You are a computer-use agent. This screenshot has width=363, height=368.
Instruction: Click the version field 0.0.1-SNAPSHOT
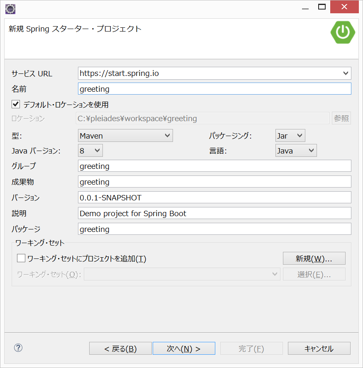214,197
